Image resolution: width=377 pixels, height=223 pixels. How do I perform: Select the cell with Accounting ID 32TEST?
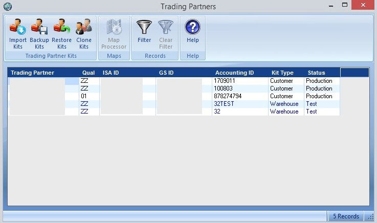[240, 104]
